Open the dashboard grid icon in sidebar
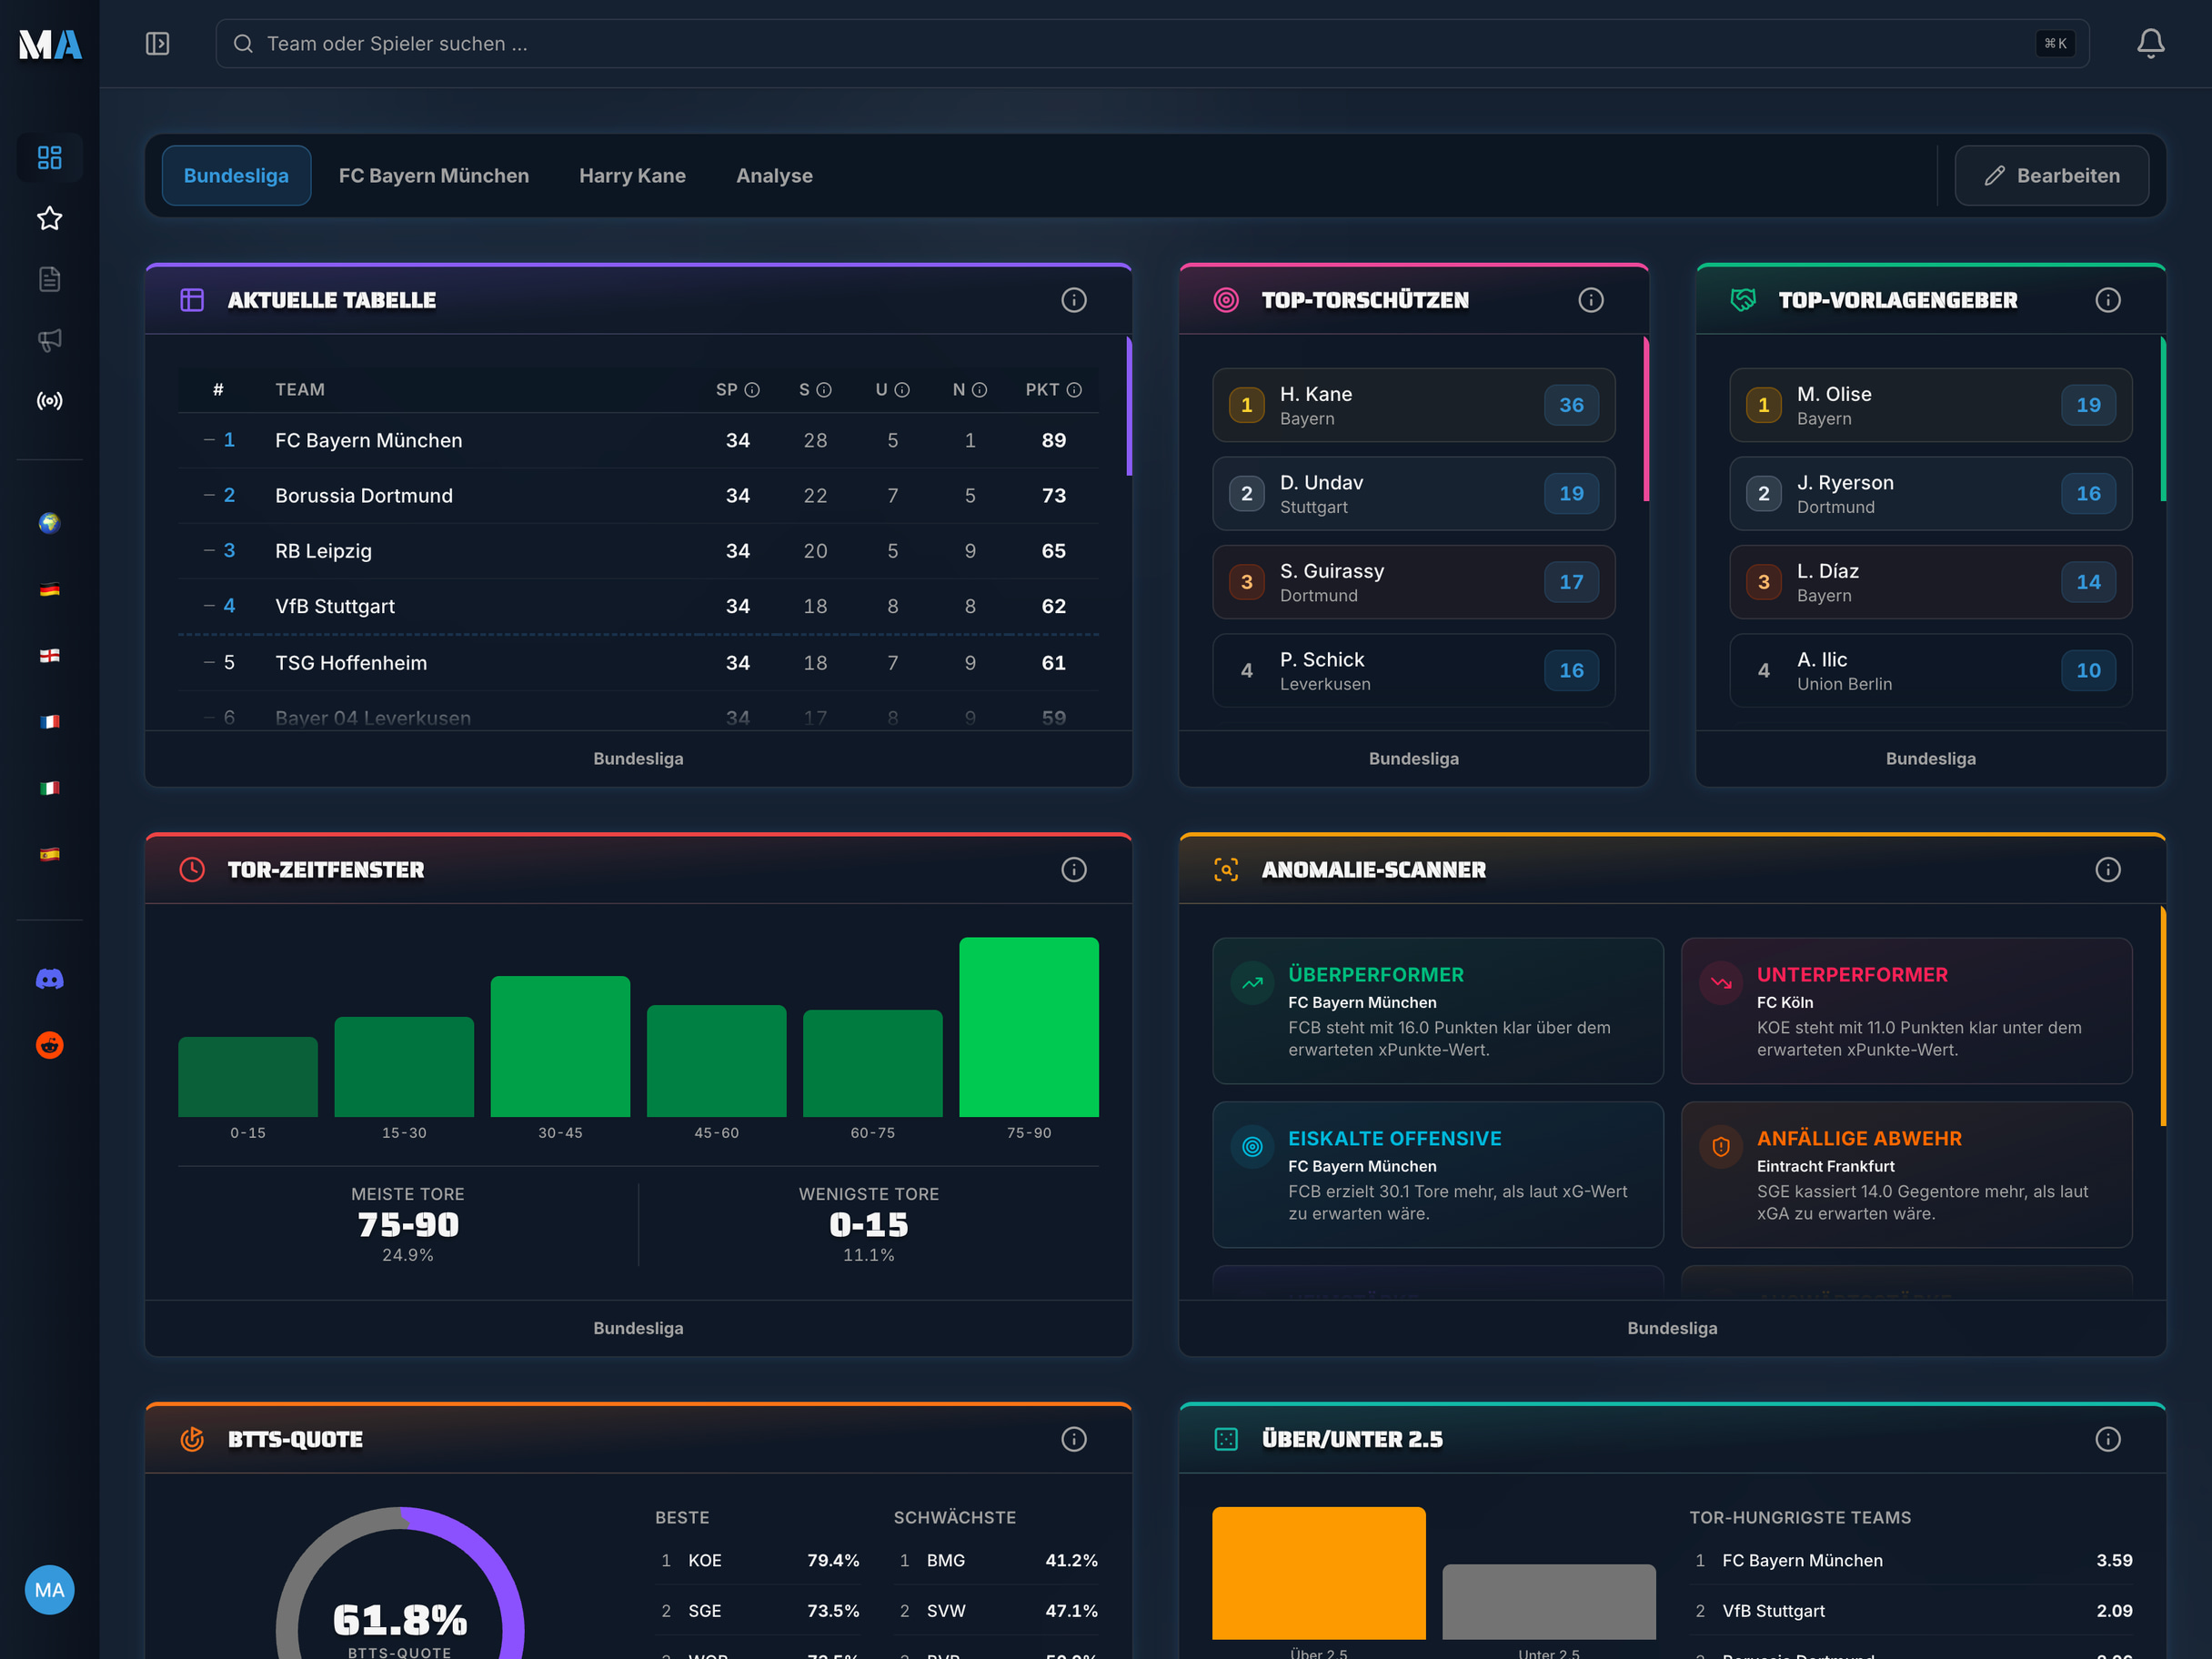2212x1659 pixels. [x=50, y=157]
